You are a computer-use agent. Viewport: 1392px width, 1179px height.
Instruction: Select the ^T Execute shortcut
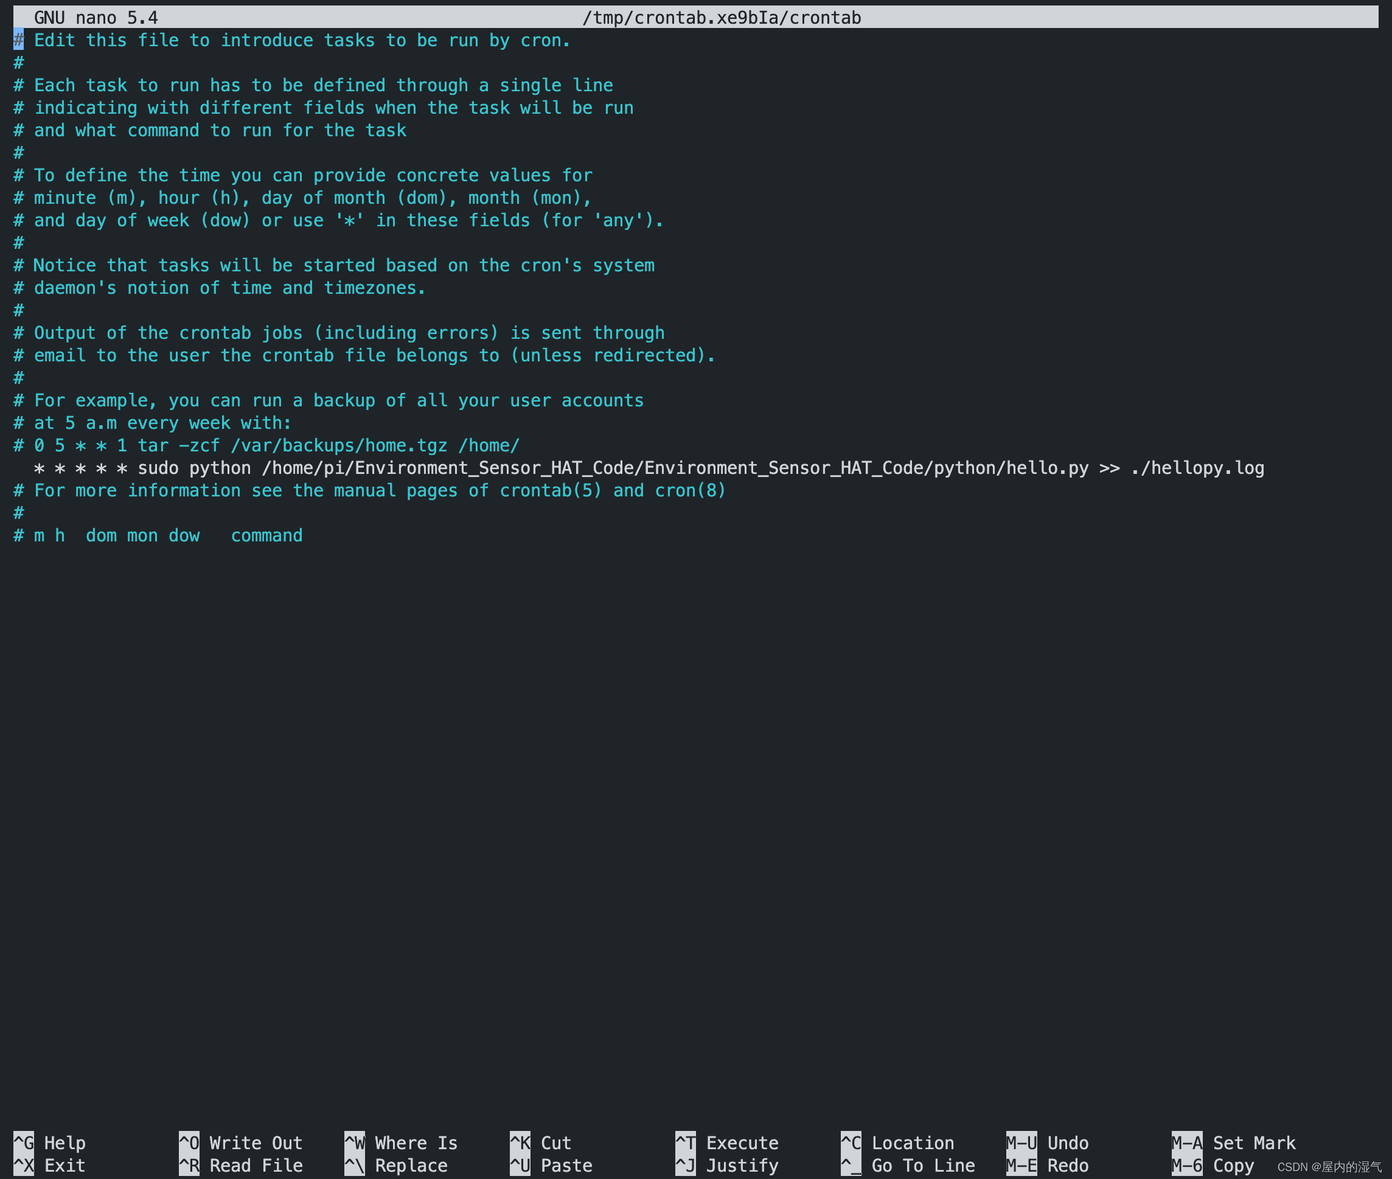726,1143
